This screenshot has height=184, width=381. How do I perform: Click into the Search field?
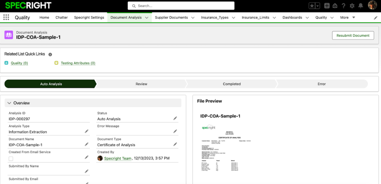coord(181,6)
